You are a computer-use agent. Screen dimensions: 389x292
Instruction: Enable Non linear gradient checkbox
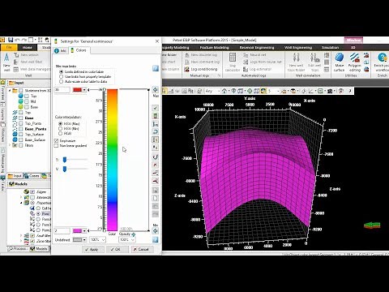56,146
